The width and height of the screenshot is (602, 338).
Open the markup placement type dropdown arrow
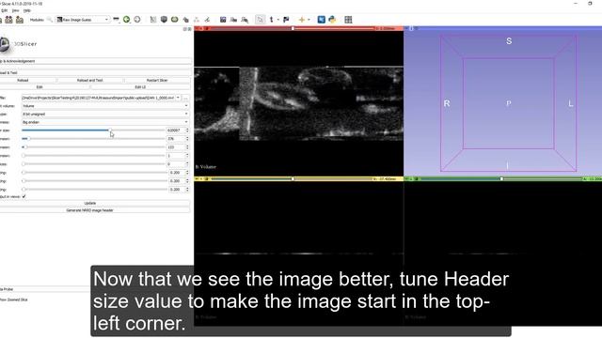tap(278, 20)
